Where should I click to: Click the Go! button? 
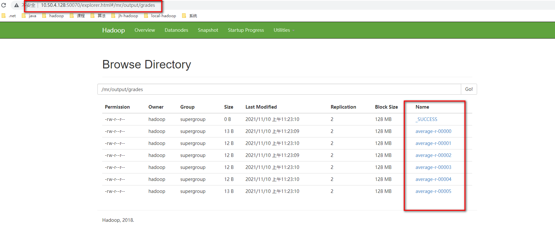point(469,89)
